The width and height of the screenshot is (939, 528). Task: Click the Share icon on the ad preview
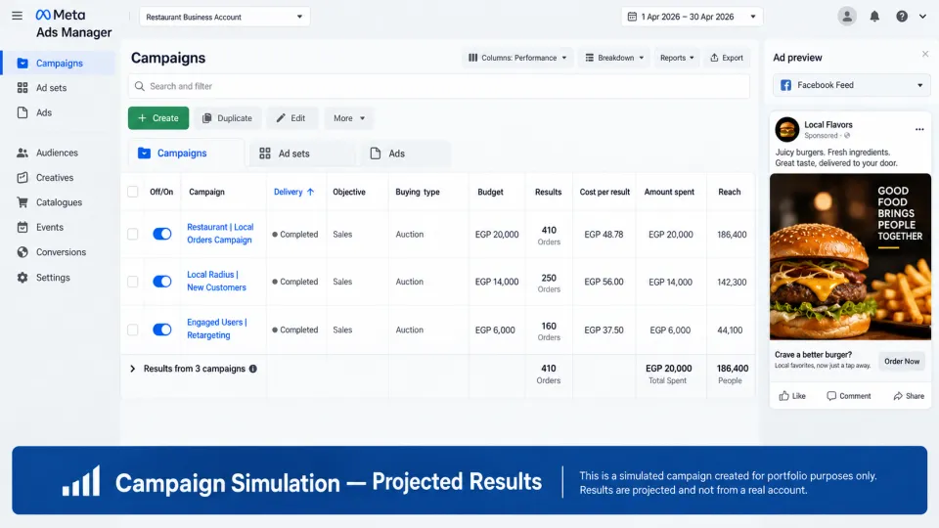pyautogui.click(x=909, y=396)
